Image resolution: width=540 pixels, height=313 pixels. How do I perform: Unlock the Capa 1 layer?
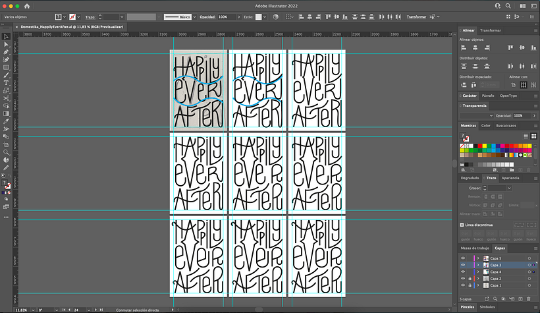pyautogui.click(x=470, y=285)
